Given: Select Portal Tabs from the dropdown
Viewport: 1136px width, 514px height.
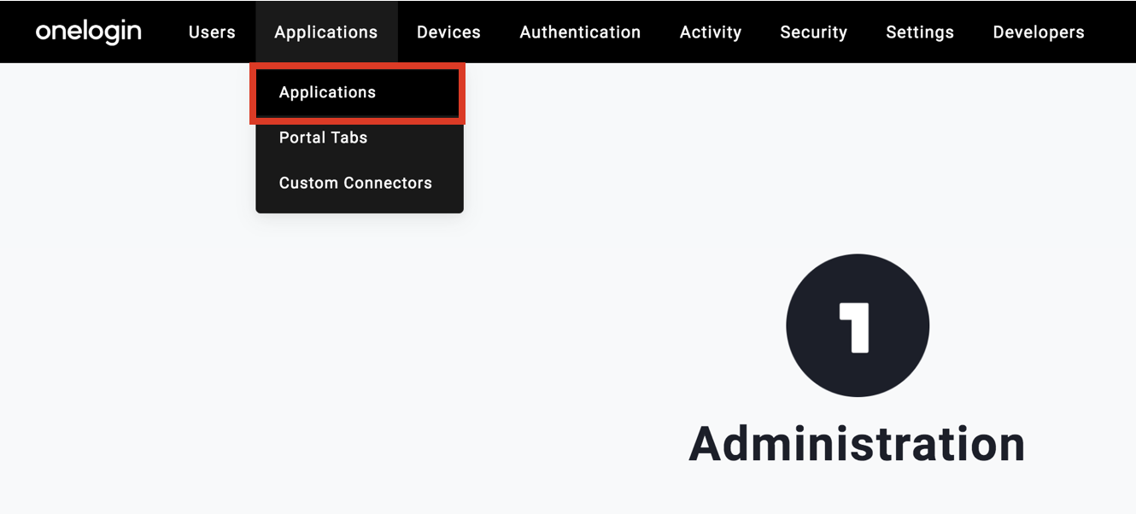Looking at the screenshot, I should point(360,137).
